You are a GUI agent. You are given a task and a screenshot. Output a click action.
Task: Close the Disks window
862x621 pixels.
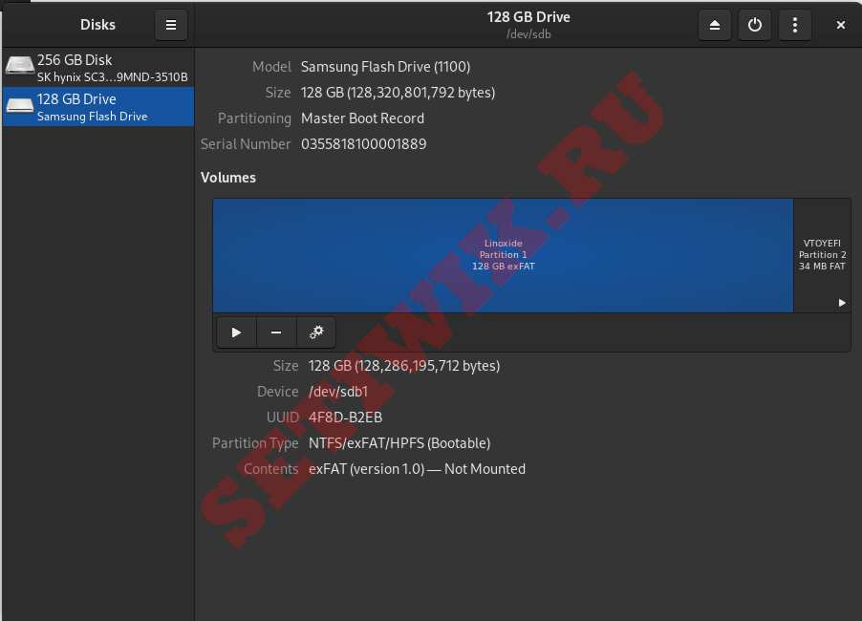click(x=841, y=25)
